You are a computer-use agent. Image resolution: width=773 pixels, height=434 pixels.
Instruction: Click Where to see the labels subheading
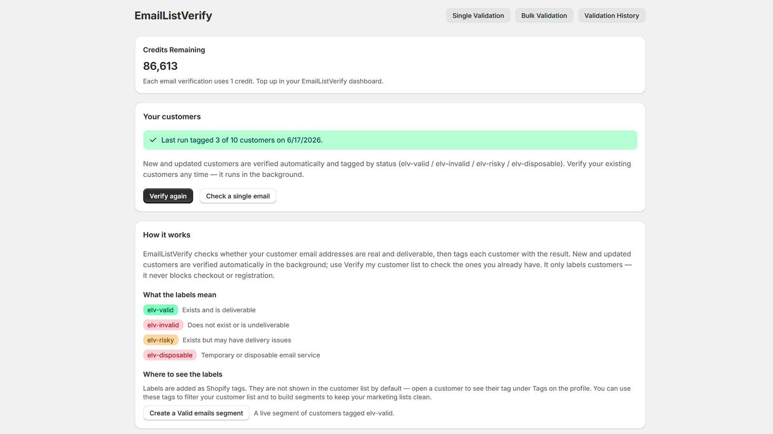pyautogui.click(x=183, y=374)
